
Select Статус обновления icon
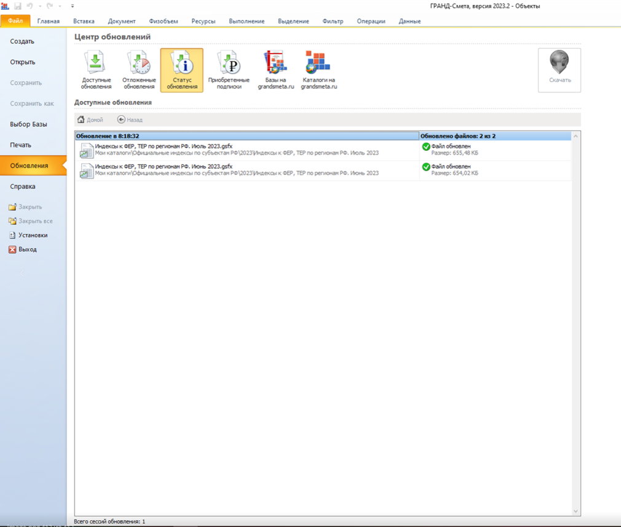click(182, 70)
